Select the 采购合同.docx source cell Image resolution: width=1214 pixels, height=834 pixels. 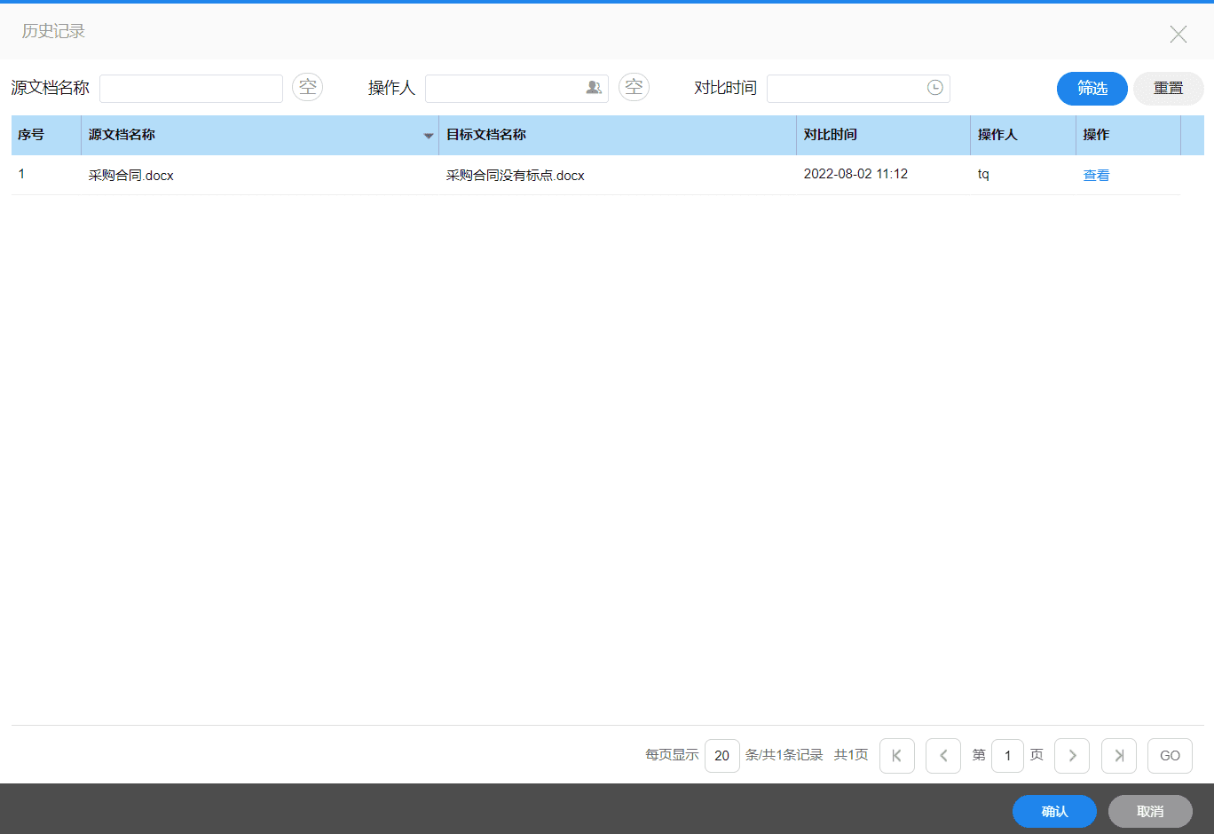[x=260, y=176]
